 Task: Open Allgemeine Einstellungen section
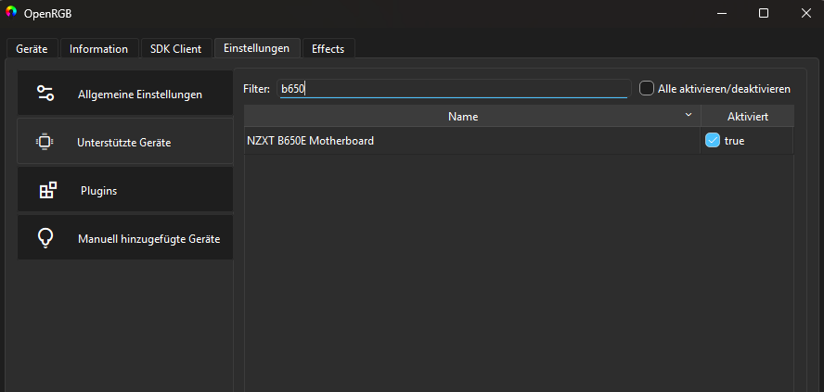click(125, 93)
